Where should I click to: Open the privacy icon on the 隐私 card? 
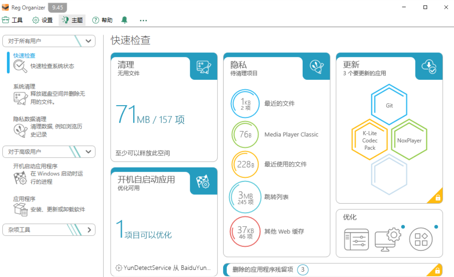coord(317,67)
